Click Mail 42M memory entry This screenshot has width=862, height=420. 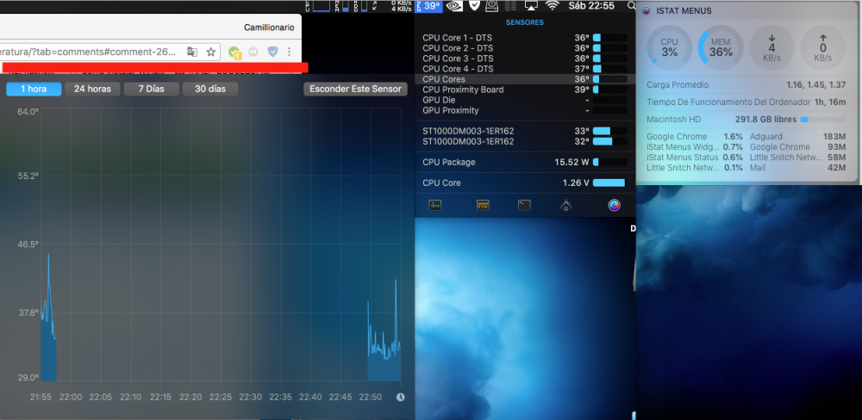coord(797,168)
